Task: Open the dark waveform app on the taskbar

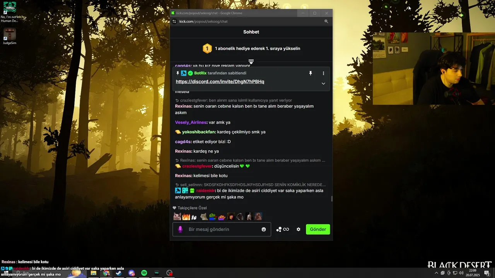Action: pyautogui.click(x=157, y=273)
